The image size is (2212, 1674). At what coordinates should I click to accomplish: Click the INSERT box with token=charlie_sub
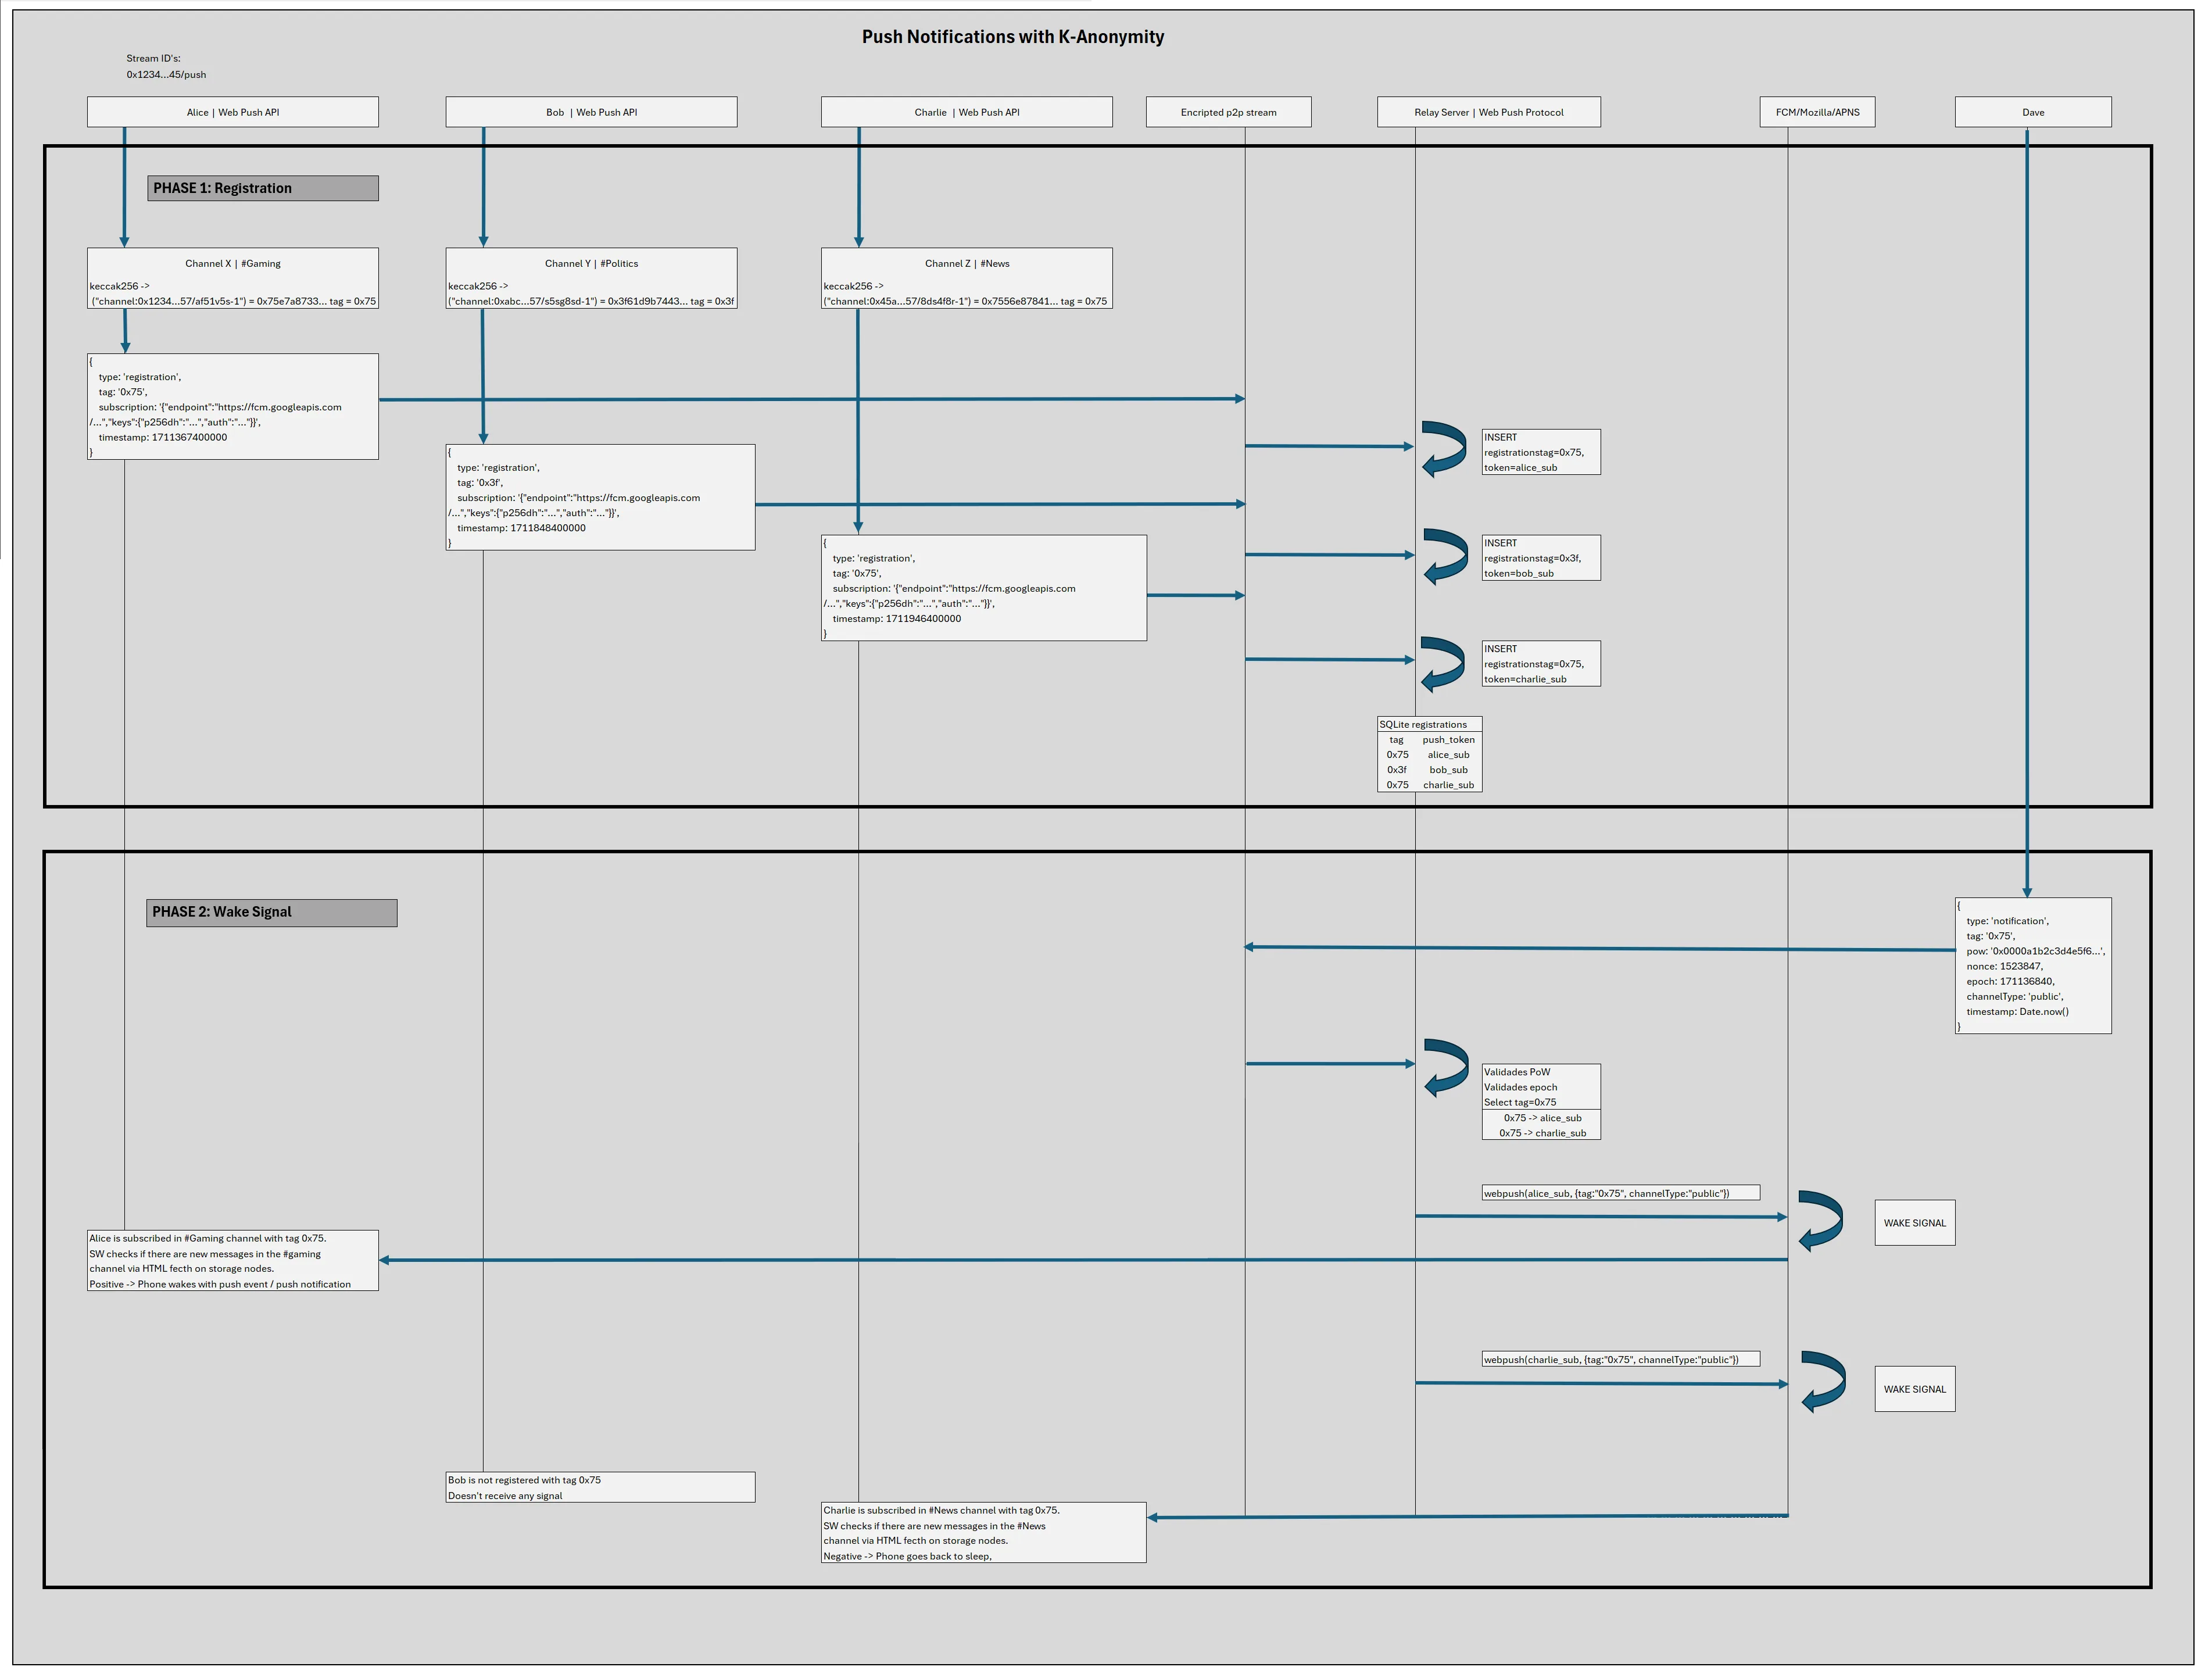tap(1541, 664)
